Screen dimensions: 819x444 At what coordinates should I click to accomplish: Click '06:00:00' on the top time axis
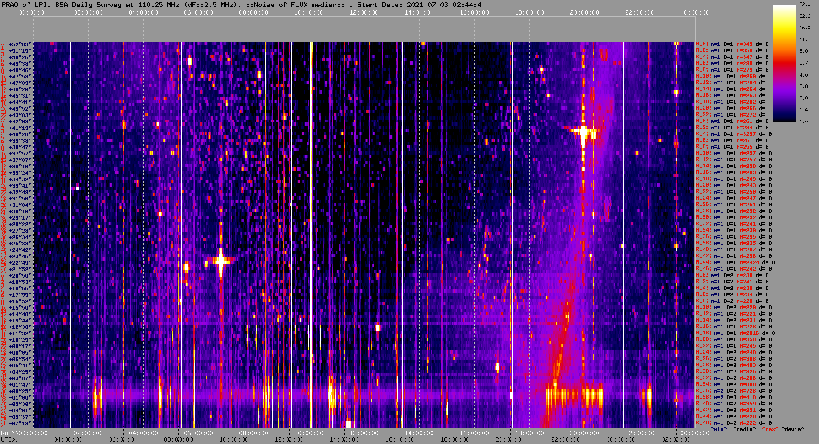[x=199, y=12]
